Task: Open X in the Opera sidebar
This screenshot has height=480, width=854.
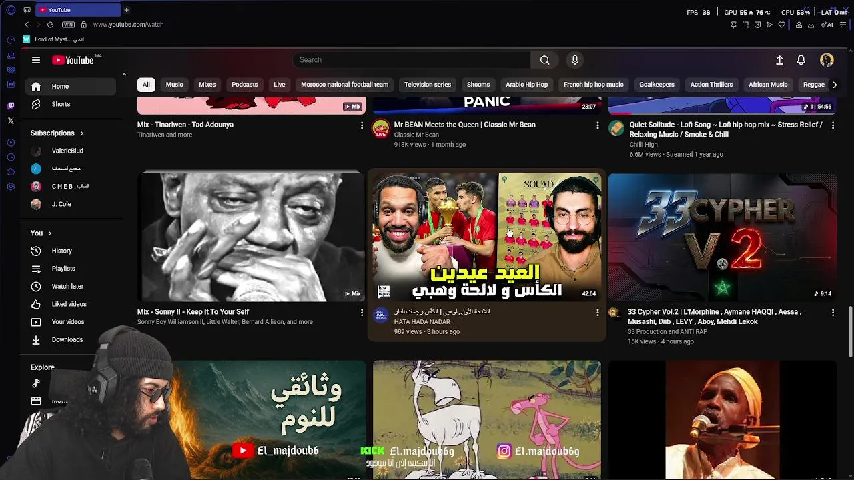Action: point(11,121)
